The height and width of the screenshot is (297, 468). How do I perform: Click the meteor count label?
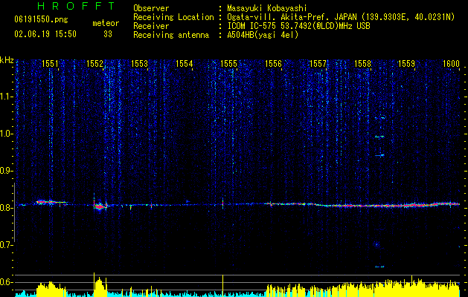click(106, 23)
